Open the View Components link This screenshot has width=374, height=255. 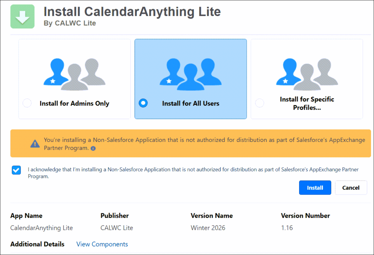(102, 244)
